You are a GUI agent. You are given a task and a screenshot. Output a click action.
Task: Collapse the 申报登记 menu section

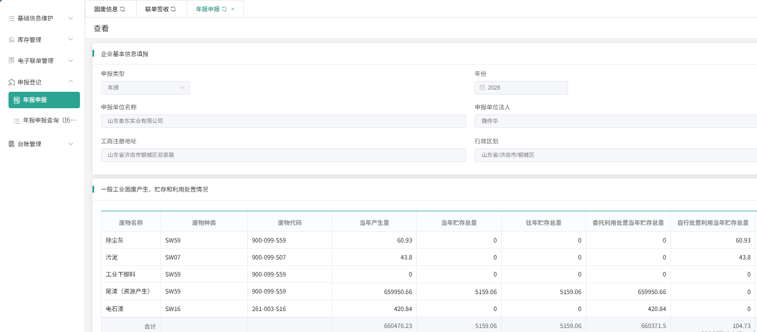coord(70,82)
